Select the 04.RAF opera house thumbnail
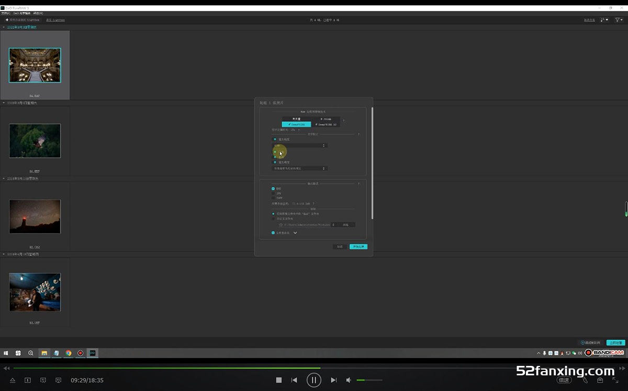Image resolution: width=628 pixels, height=391 pixels. pyautogui.click(x=35, y=65)
